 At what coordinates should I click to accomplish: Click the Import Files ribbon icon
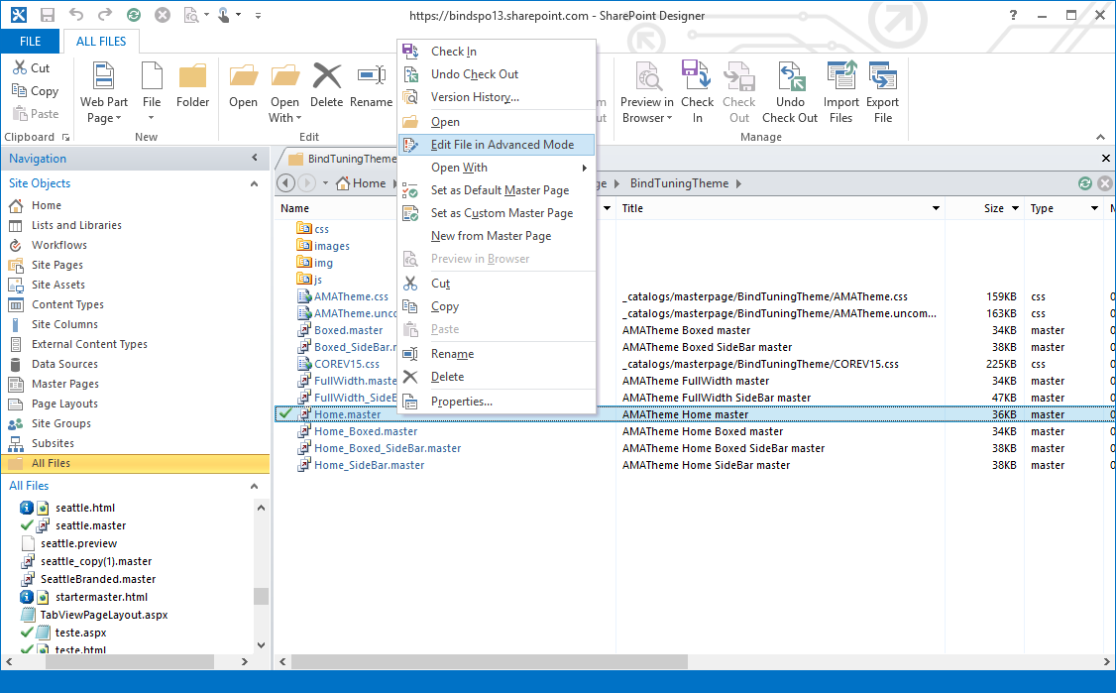click(x=841, y=76)
